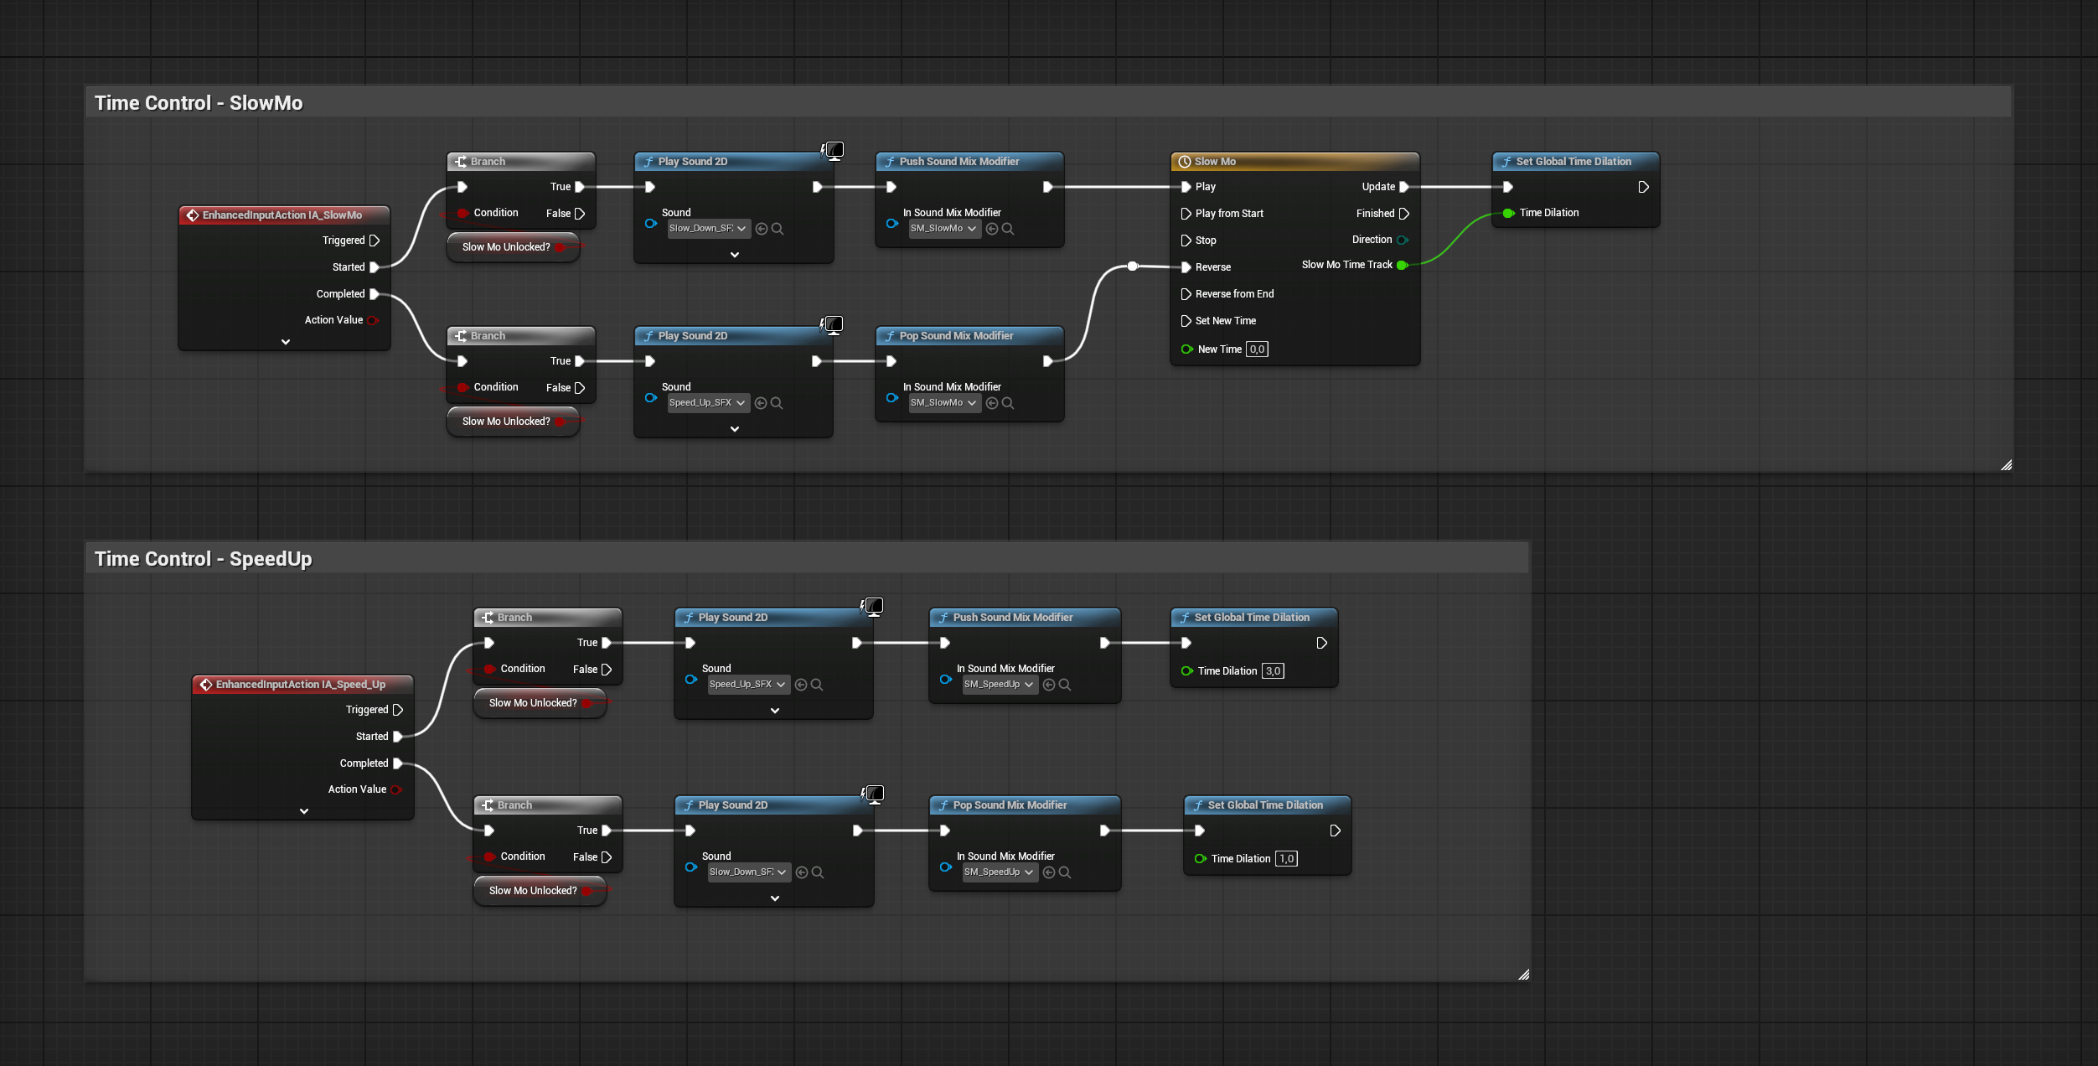Select Slow Mo Unlocked? variable under Completed Branch in SpeedUp group
Screen dimensions: 2098x1066
(540, 891)
